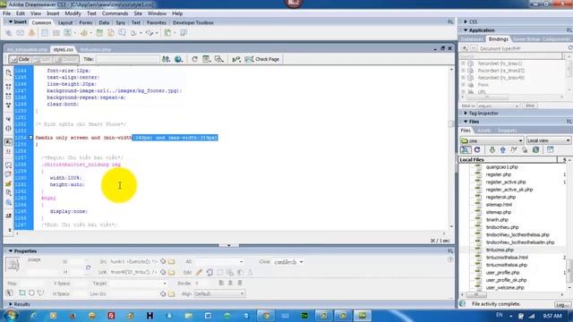The width and height of the screenshot is (573, 322).
Task: Collapse the Application panel
Action: (466, 30)
